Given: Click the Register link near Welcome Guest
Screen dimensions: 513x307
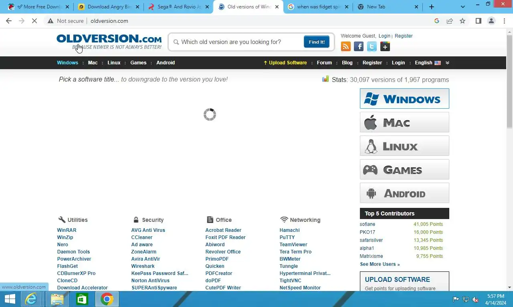Looking at the screenshot, I should click(x=404, y=36).
